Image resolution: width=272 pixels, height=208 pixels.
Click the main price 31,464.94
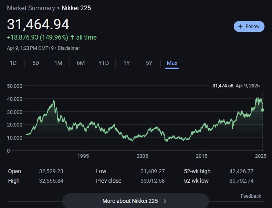(38, 25)
